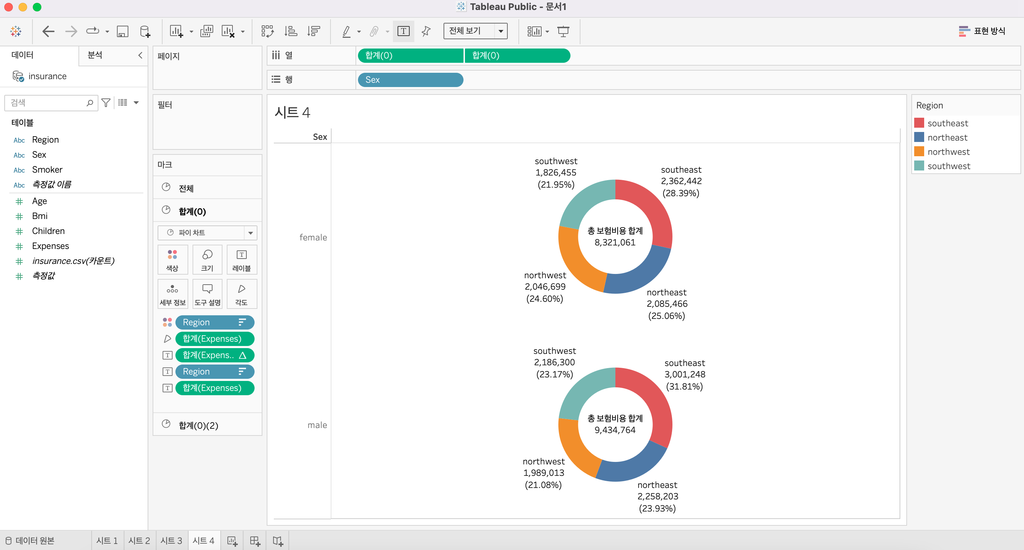
Task: Collapse the data pane with the chevron
Action: pos(140,55)
